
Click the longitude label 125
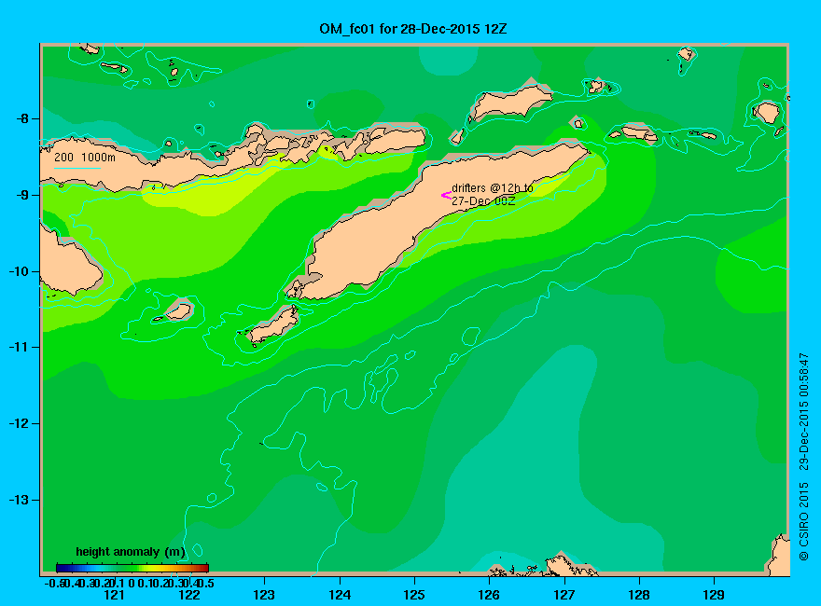[x=414, y=595]
